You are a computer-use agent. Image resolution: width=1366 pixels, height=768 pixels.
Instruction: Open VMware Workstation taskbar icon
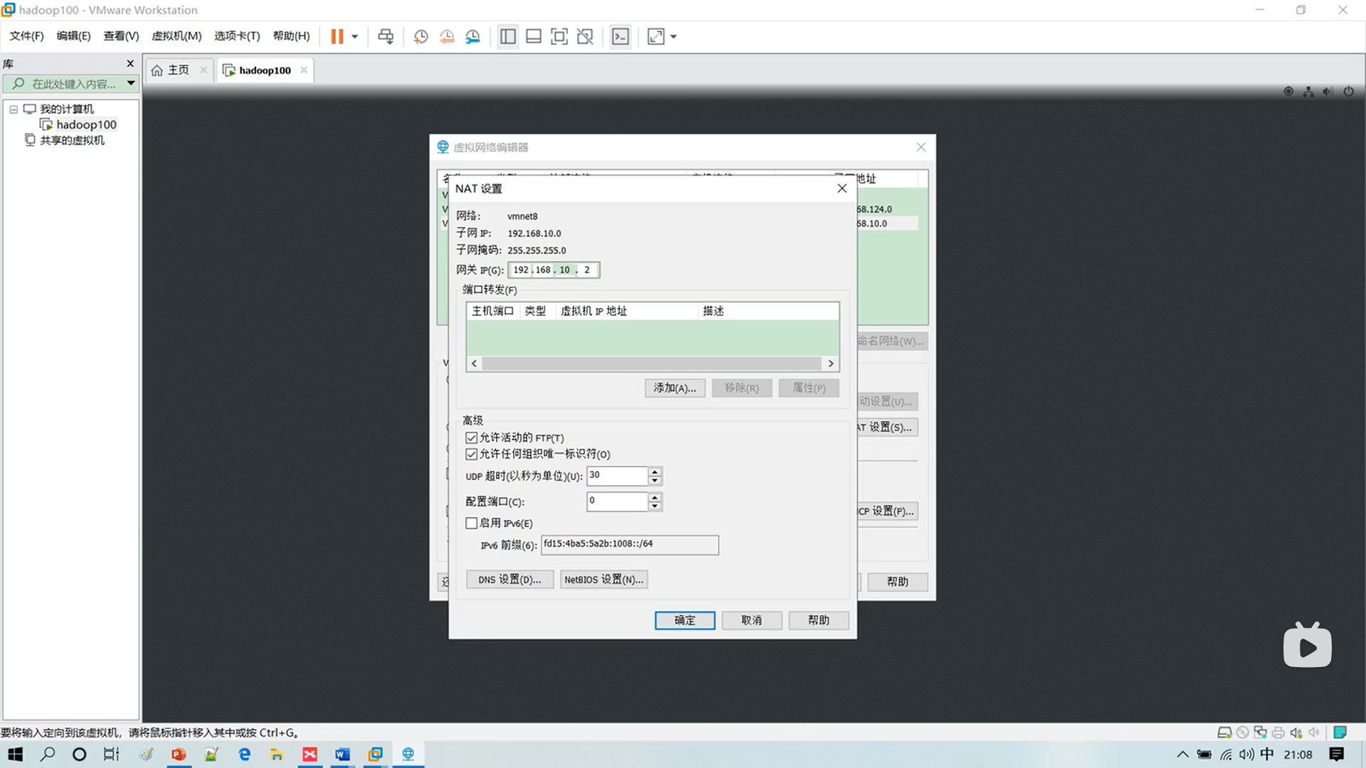pos(375,754)
